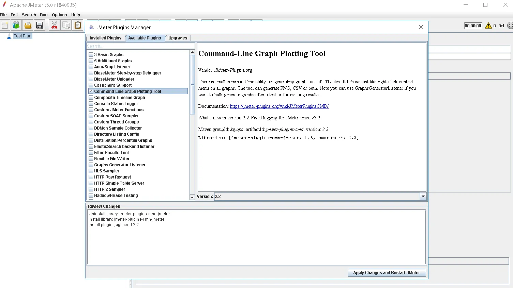Open the Edit menu
This screenshot has width=513, height=288.
(14, 15)
